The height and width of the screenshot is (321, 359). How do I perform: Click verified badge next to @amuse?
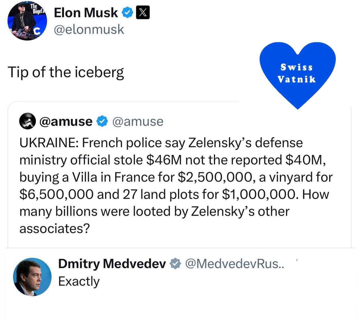[102, 121]
